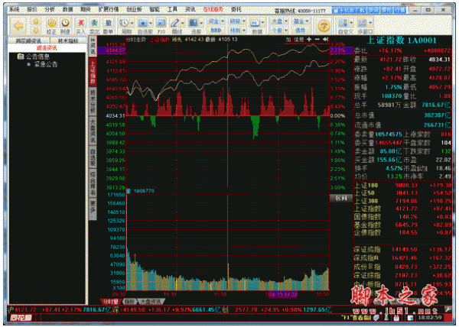Click the 撤单 cancel order icon
This screenshot has width=459, height=327.
click(108, 23)
